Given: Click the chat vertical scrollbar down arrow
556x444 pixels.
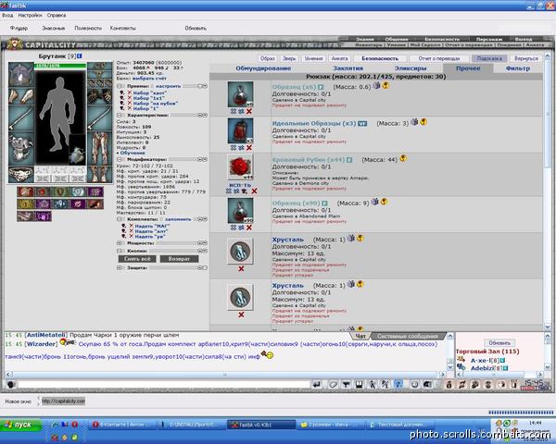Looking at the screenshot, I should point(450,367).
